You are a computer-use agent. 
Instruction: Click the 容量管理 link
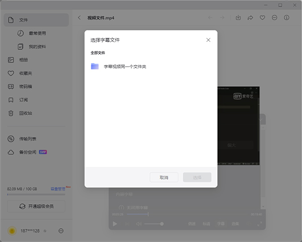57,189
